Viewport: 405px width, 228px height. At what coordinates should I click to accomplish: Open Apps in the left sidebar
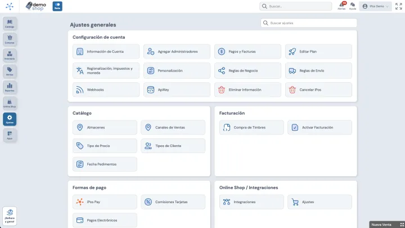tap(10, 135)
